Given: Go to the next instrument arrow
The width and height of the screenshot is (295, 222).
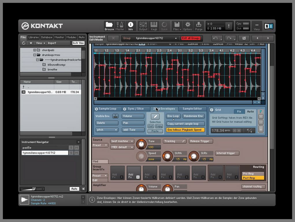Looking at the screenshot, I should coord(268,38).
